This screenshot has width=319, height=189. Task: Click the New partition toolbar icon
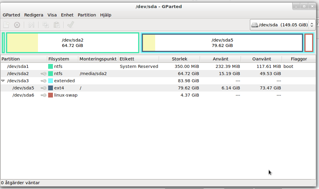6,25
